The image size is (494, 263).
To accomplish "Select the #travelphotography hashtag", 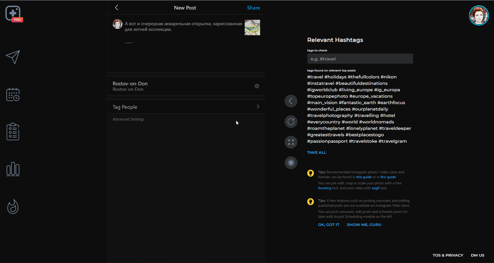I will click(x=330, y=115).
